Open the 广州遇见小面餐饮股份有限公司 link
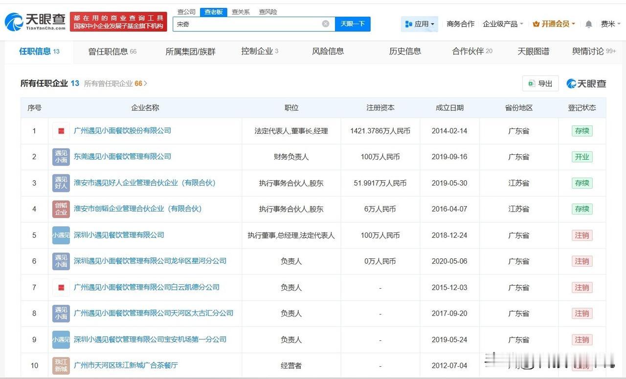The width and height of the screenshot is (626, 379). 122,130
